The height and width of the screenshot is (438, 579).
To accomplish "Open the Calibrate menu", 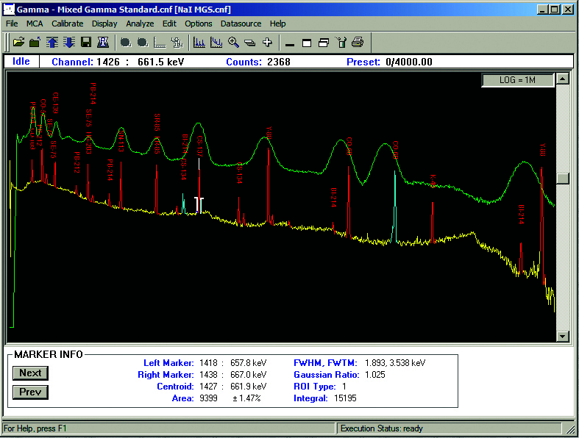I will [x=67, y=24].
